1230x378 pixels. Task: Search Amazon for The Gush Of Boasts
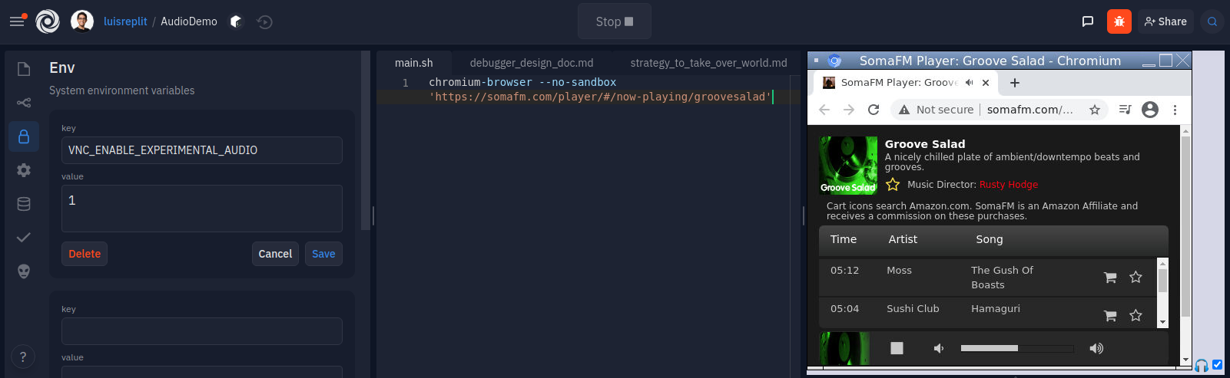click(1110, 278)
